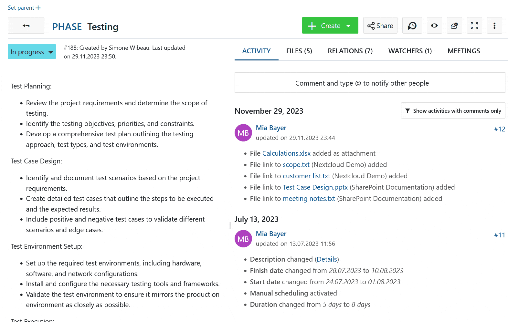This screenshot has width=508, height=322.
Task: Click Mia Bayer's MB avatar for July 13
Action: click(243, 239)
